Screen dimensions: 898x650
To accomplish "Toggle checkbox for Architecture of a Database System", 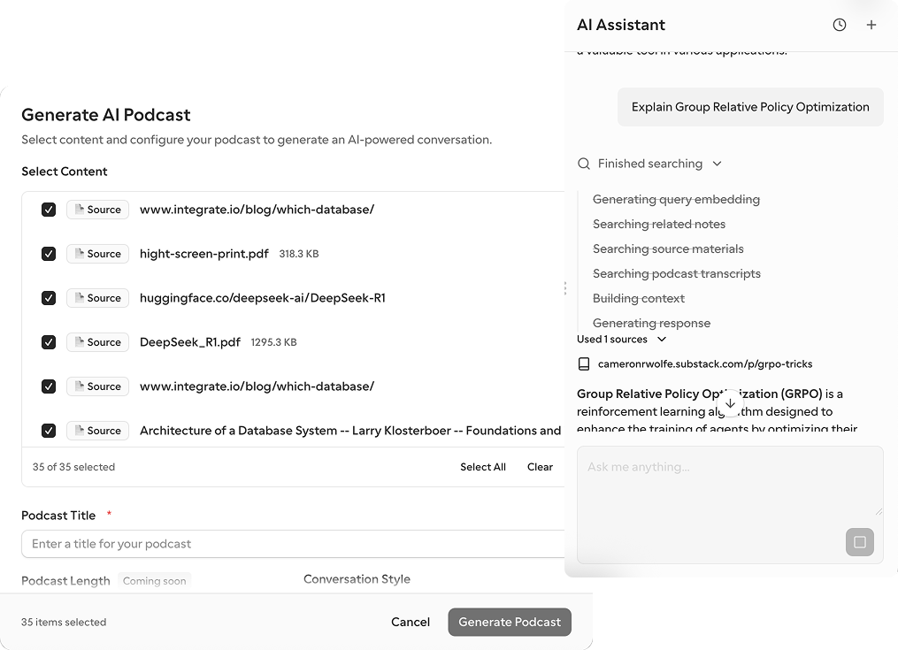I will pos(49,431).
